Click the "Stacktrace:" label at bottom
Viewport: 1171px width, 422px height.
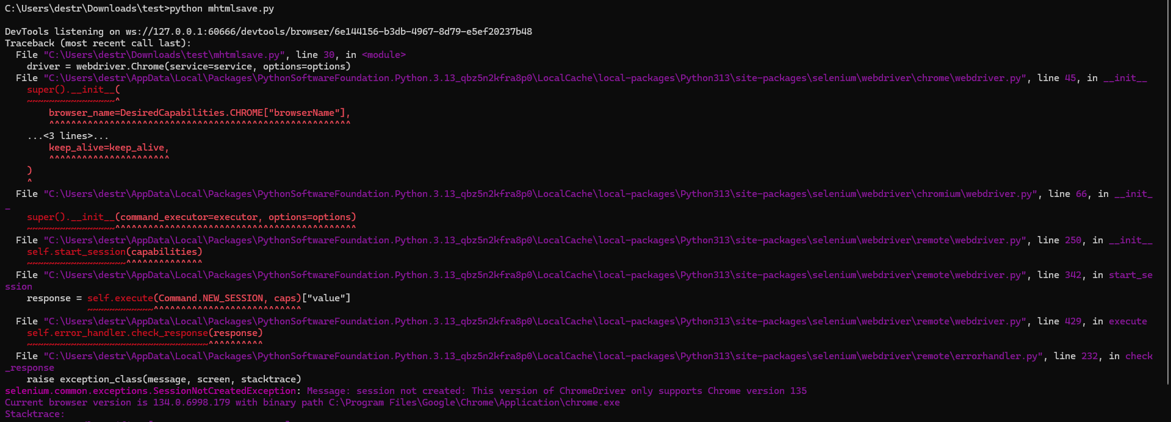(34, 414)
